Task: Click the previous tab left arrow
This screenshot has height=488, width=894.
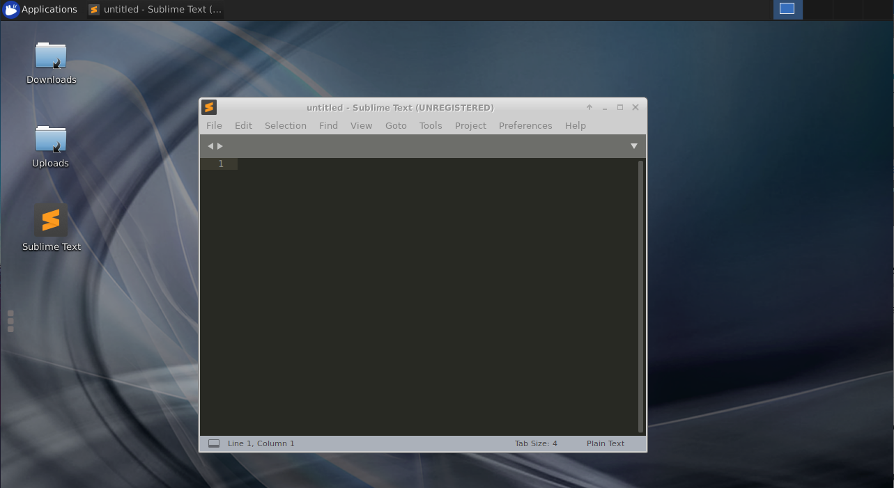Action: (x=210, y=146)
